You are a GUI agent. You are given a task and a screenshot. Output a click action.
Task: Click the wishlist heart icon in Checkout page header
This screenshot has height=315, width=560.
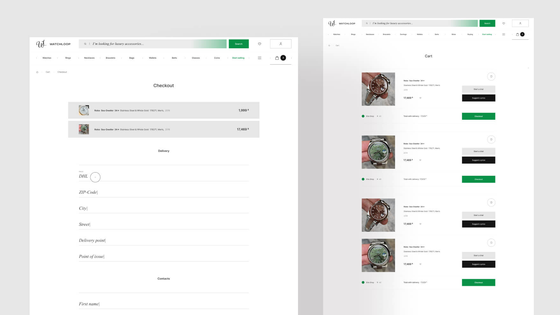pos(259,44)
